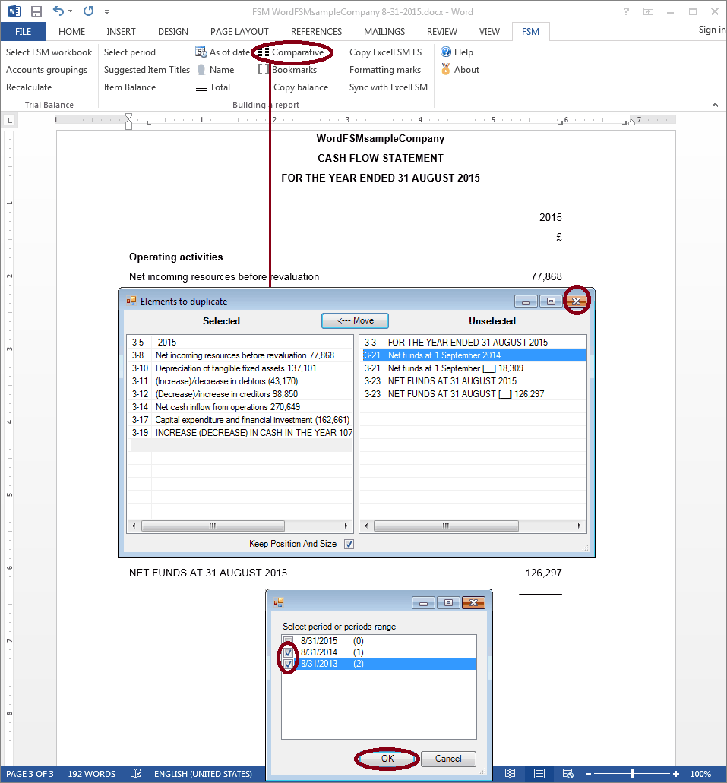Click the FSM Help icon
Screen dimensions: 727x783
pos(446,52)
